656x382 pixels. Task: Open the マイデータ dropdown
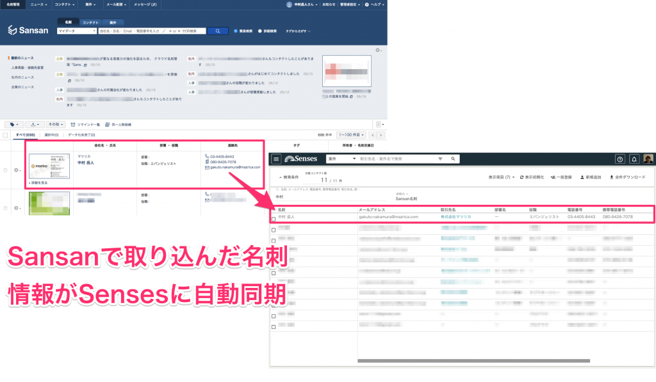click(x=76, y=31)
